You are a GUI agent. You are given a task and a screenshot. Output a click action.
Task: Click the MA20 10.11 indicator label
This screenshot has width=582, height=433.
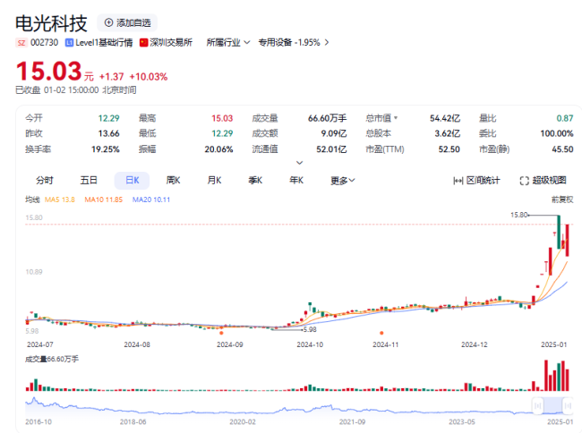pos(151,200)
